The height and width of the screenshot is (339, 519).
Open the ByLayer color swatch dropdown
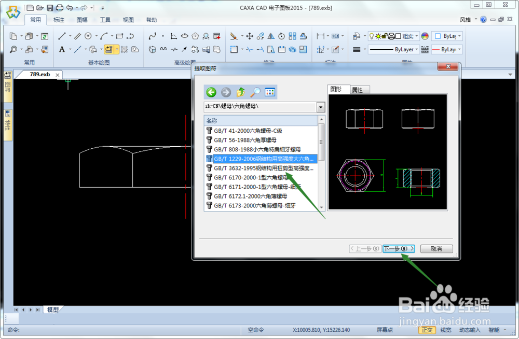click(x=447, y=36)
